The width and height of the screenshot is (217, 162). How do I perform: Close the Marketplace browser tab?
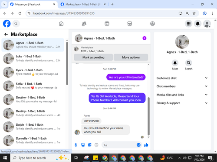point(105,4)
